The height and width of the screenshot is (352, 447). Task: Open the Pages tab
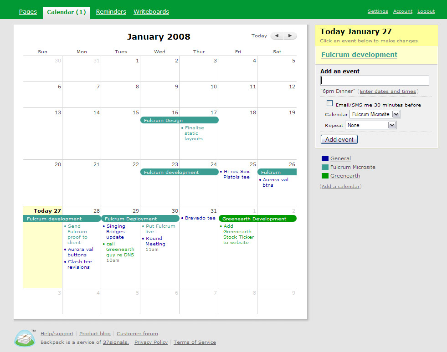click(28, 12)
